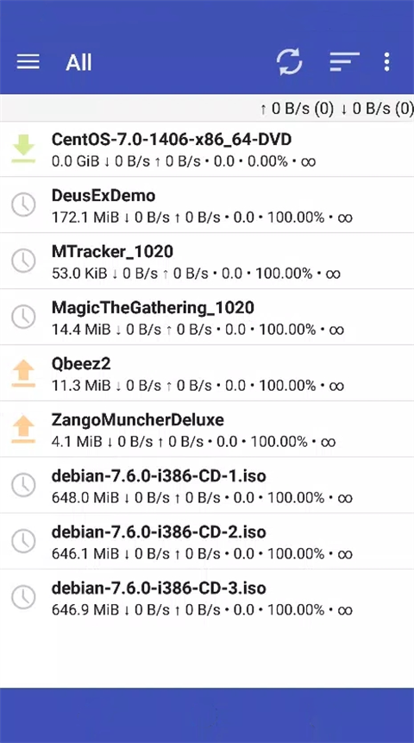This screenshot has width=414, height=743.
Task: Tap clock icon beside debian CD-1 iso
Action: (x=23, y=485)
